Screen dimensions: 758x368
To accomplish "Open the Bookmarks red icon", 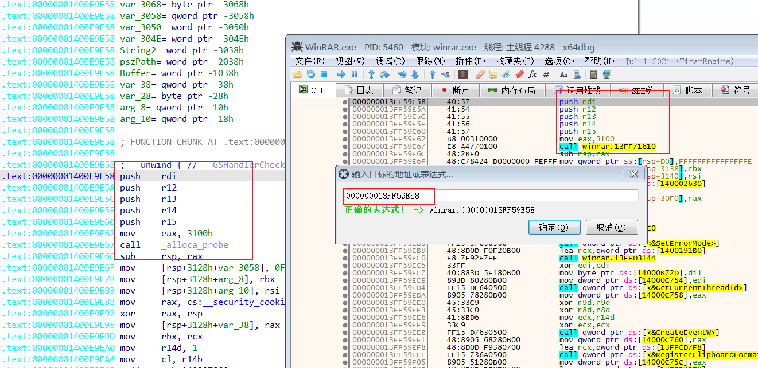I will [x=520, y=74].
